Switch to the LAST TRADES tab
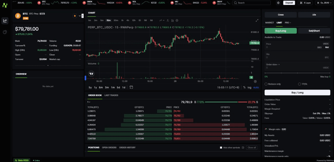 [x=111, y=95]
